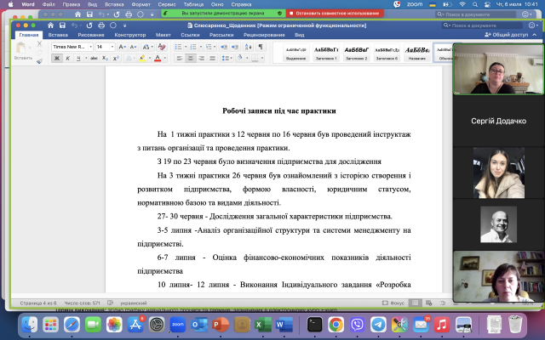Screen dimensions: 545x340
Task: Open Telegram from the Dock
Action: [378, 325]
